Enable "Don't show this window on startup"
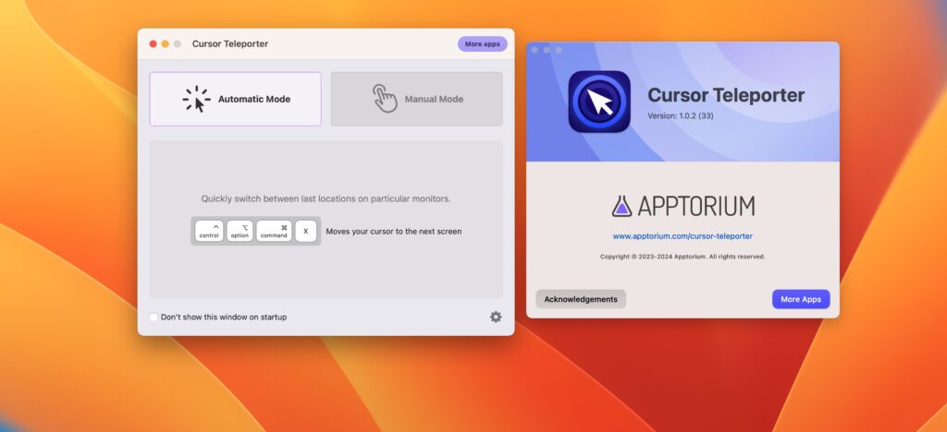Image resolution: width=947 pixels, height=432 pixels. click(154, 317)
